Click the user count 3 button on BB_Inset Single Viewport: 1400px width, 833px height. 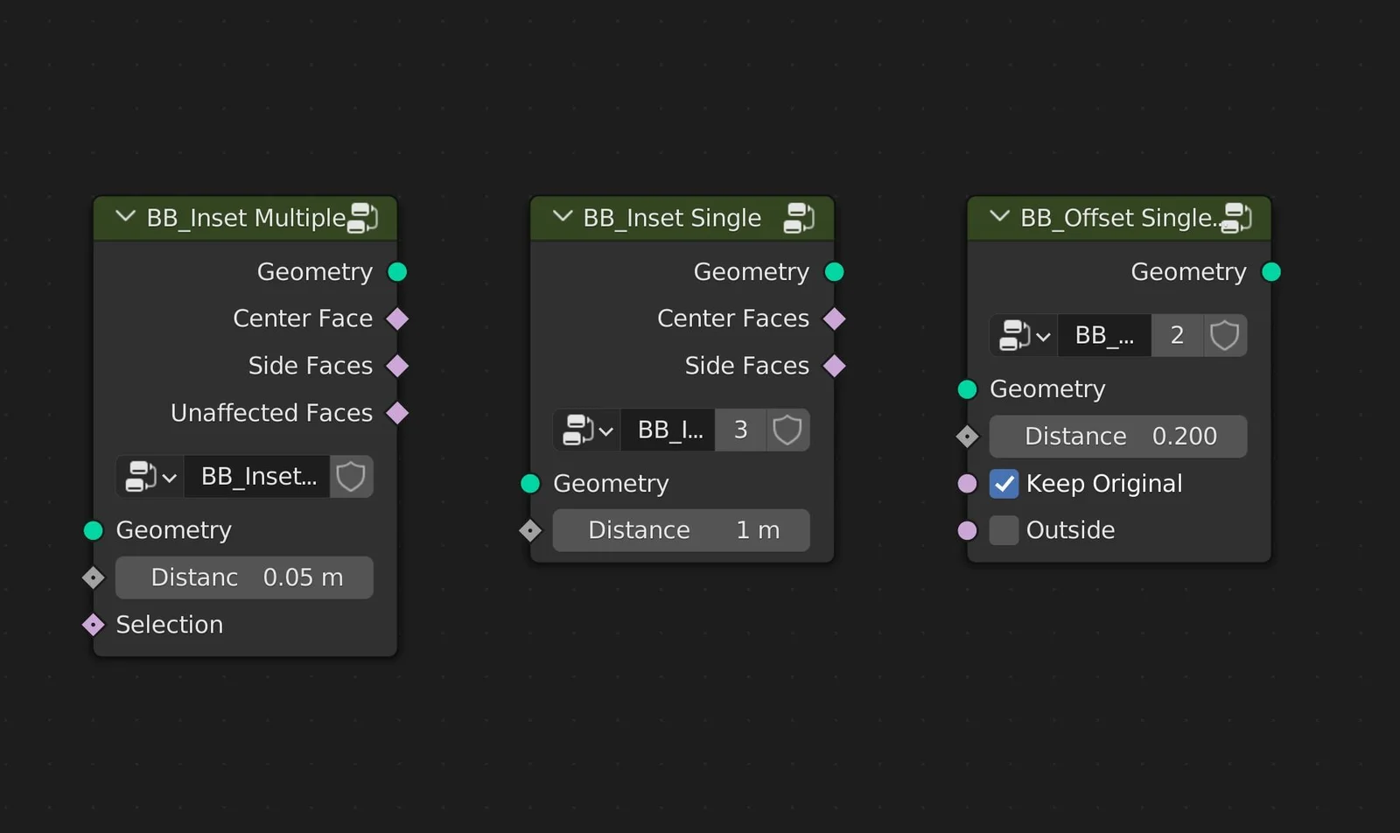739,430
